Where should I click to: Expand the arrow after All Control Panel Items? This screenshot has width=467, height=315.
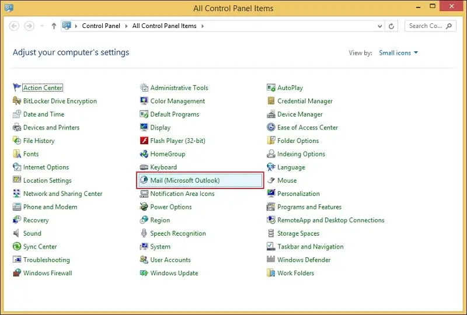(x=203, y=26)
